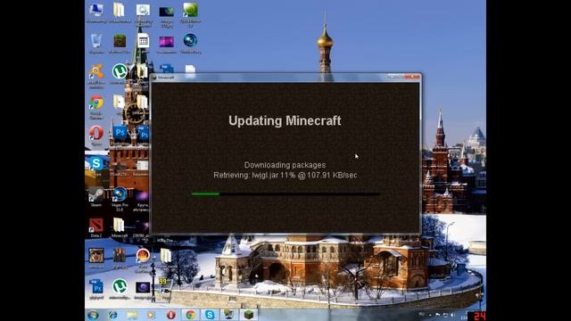Select the face portrait desktop icon
The height and width of the screenshot is (321, 571).
click(x=96, y=256)
